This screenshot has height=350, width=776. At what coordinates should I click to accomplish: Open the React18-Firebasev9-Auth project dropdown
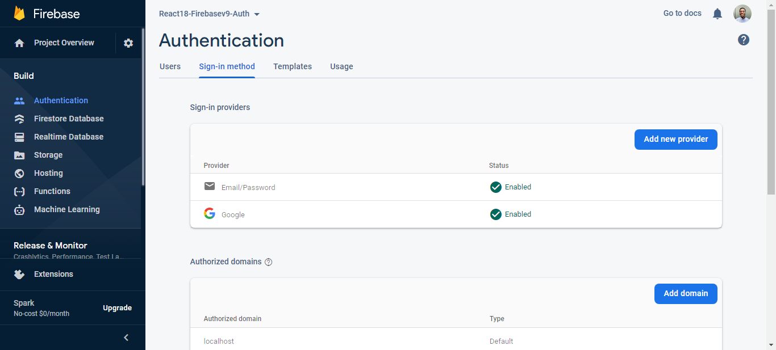click(x=209, y=14)
